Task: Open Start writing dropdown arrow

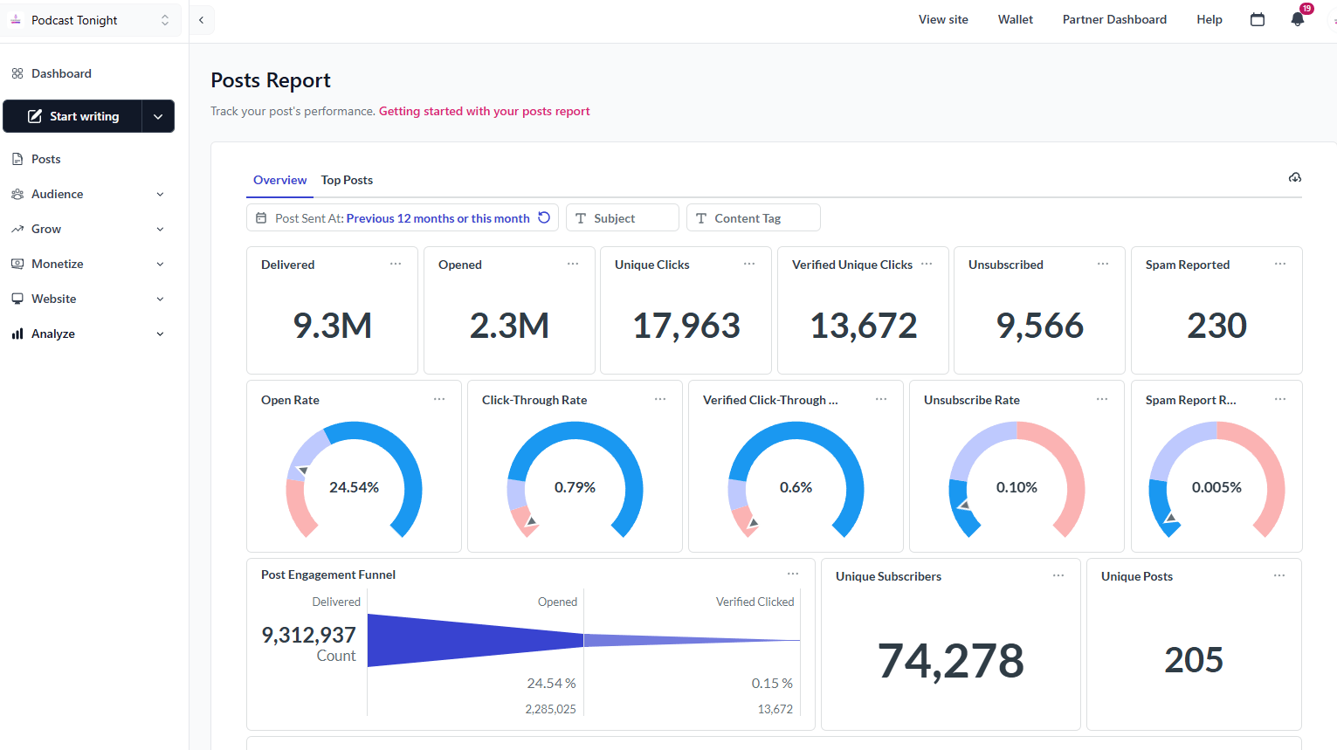Action: tap(158, 116)
